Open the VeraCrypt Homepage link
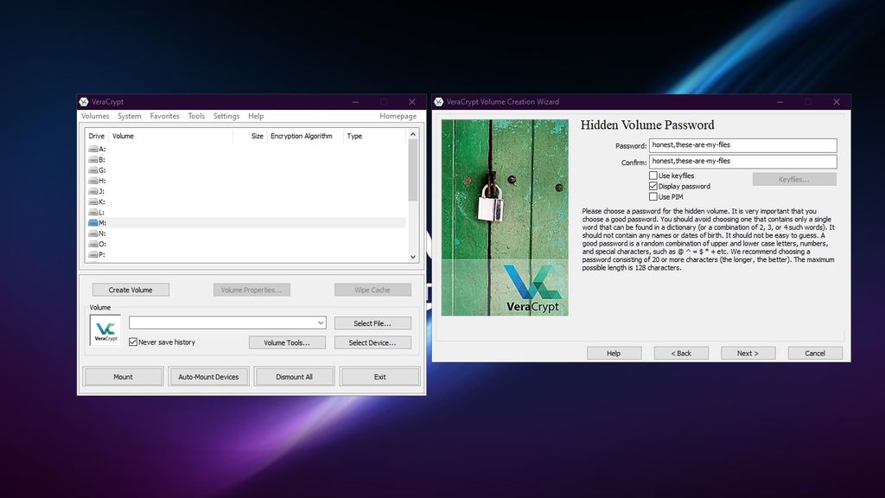Image resolution: width=885 pixels, height=498 pixels. point(398,115)
